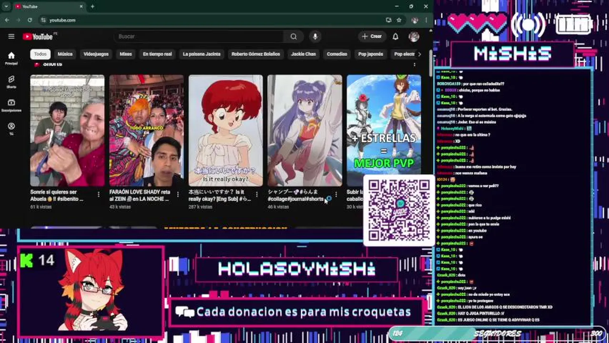This screenshot has width=609, height=343.
Task: Open the notifications bell
Action: pos(395,36)
